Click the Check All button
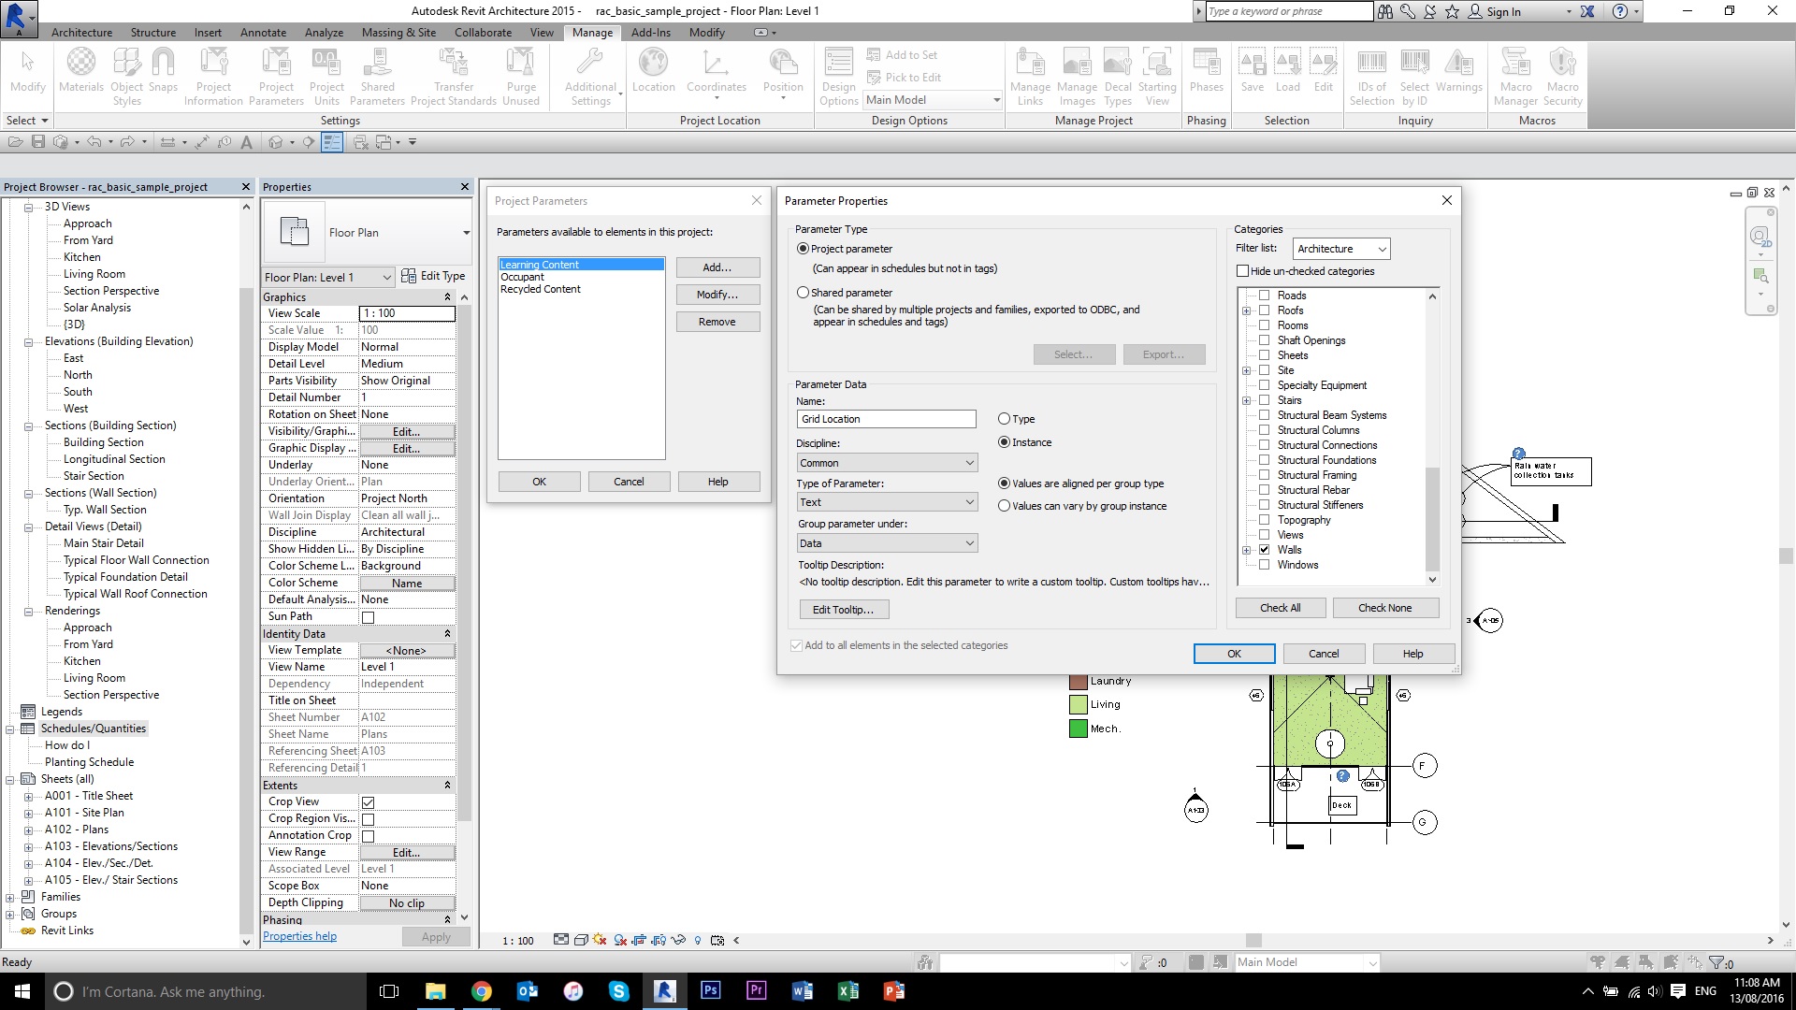The image size is (1796, 1010). tap(1280, 607)
